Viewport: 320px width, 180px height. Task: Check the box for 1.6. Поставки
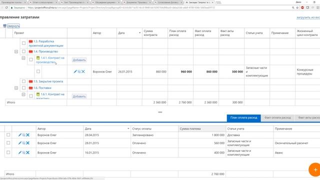23,88
